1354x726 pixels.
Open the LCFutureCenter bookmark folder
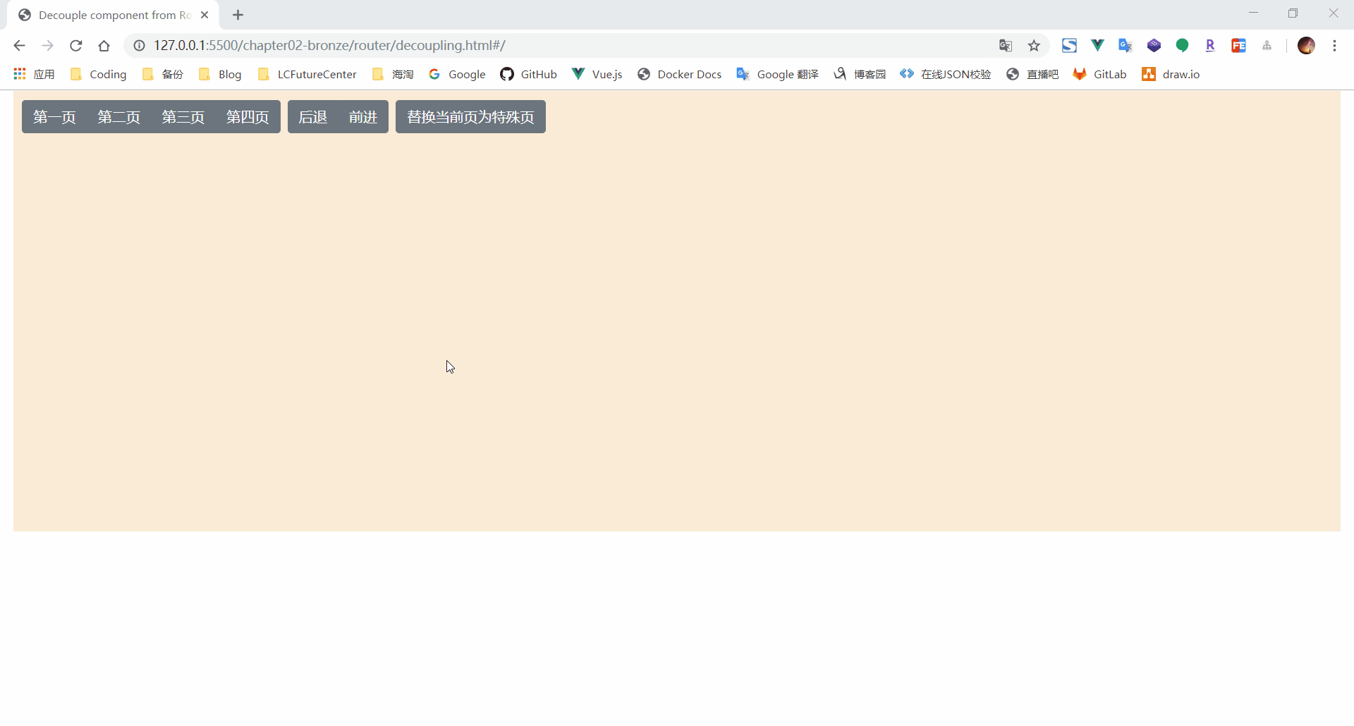[307, 74]
